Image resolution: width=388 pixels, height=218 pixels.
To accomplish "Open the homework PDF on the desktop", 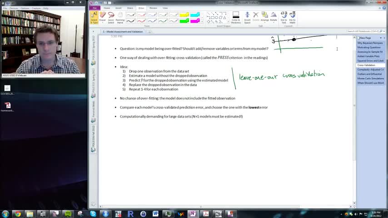I will pyautogui.click(x=7, y=107).
